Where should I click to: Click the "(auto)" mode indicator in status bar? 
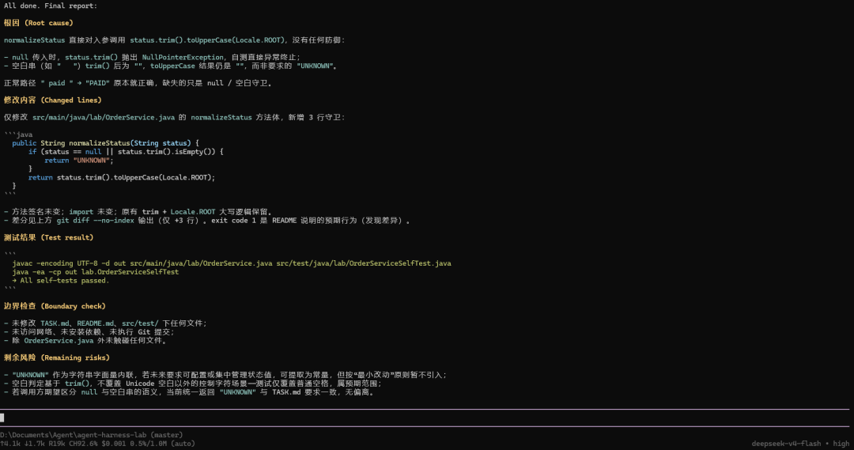183,444
